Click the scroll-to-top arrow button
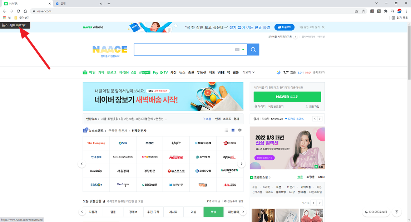 pyautogui.click(x=397, y=212)
